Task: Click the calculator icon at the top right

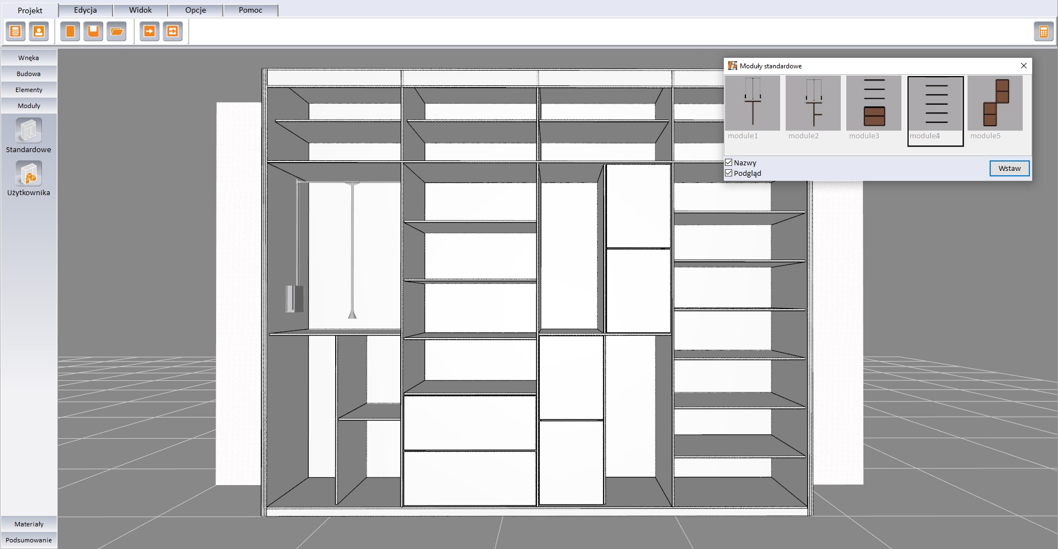Action: [1043, 32]
